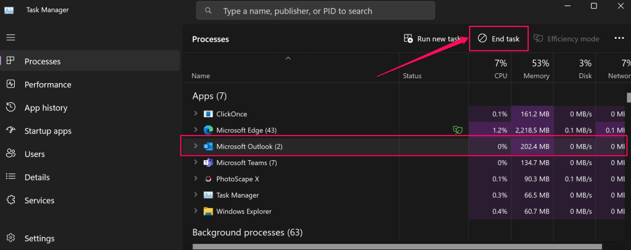631x250 pixels.
Task: Click the Windows Explorer folder icon
Action: click(x=208, y=211)
